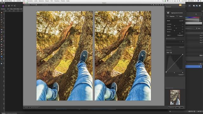Select the mirror view layout icon
Screen dimensions: 203x114
36,5
